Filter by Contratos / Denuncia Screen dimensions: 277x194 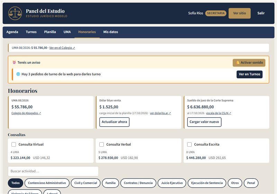point(138,183)
